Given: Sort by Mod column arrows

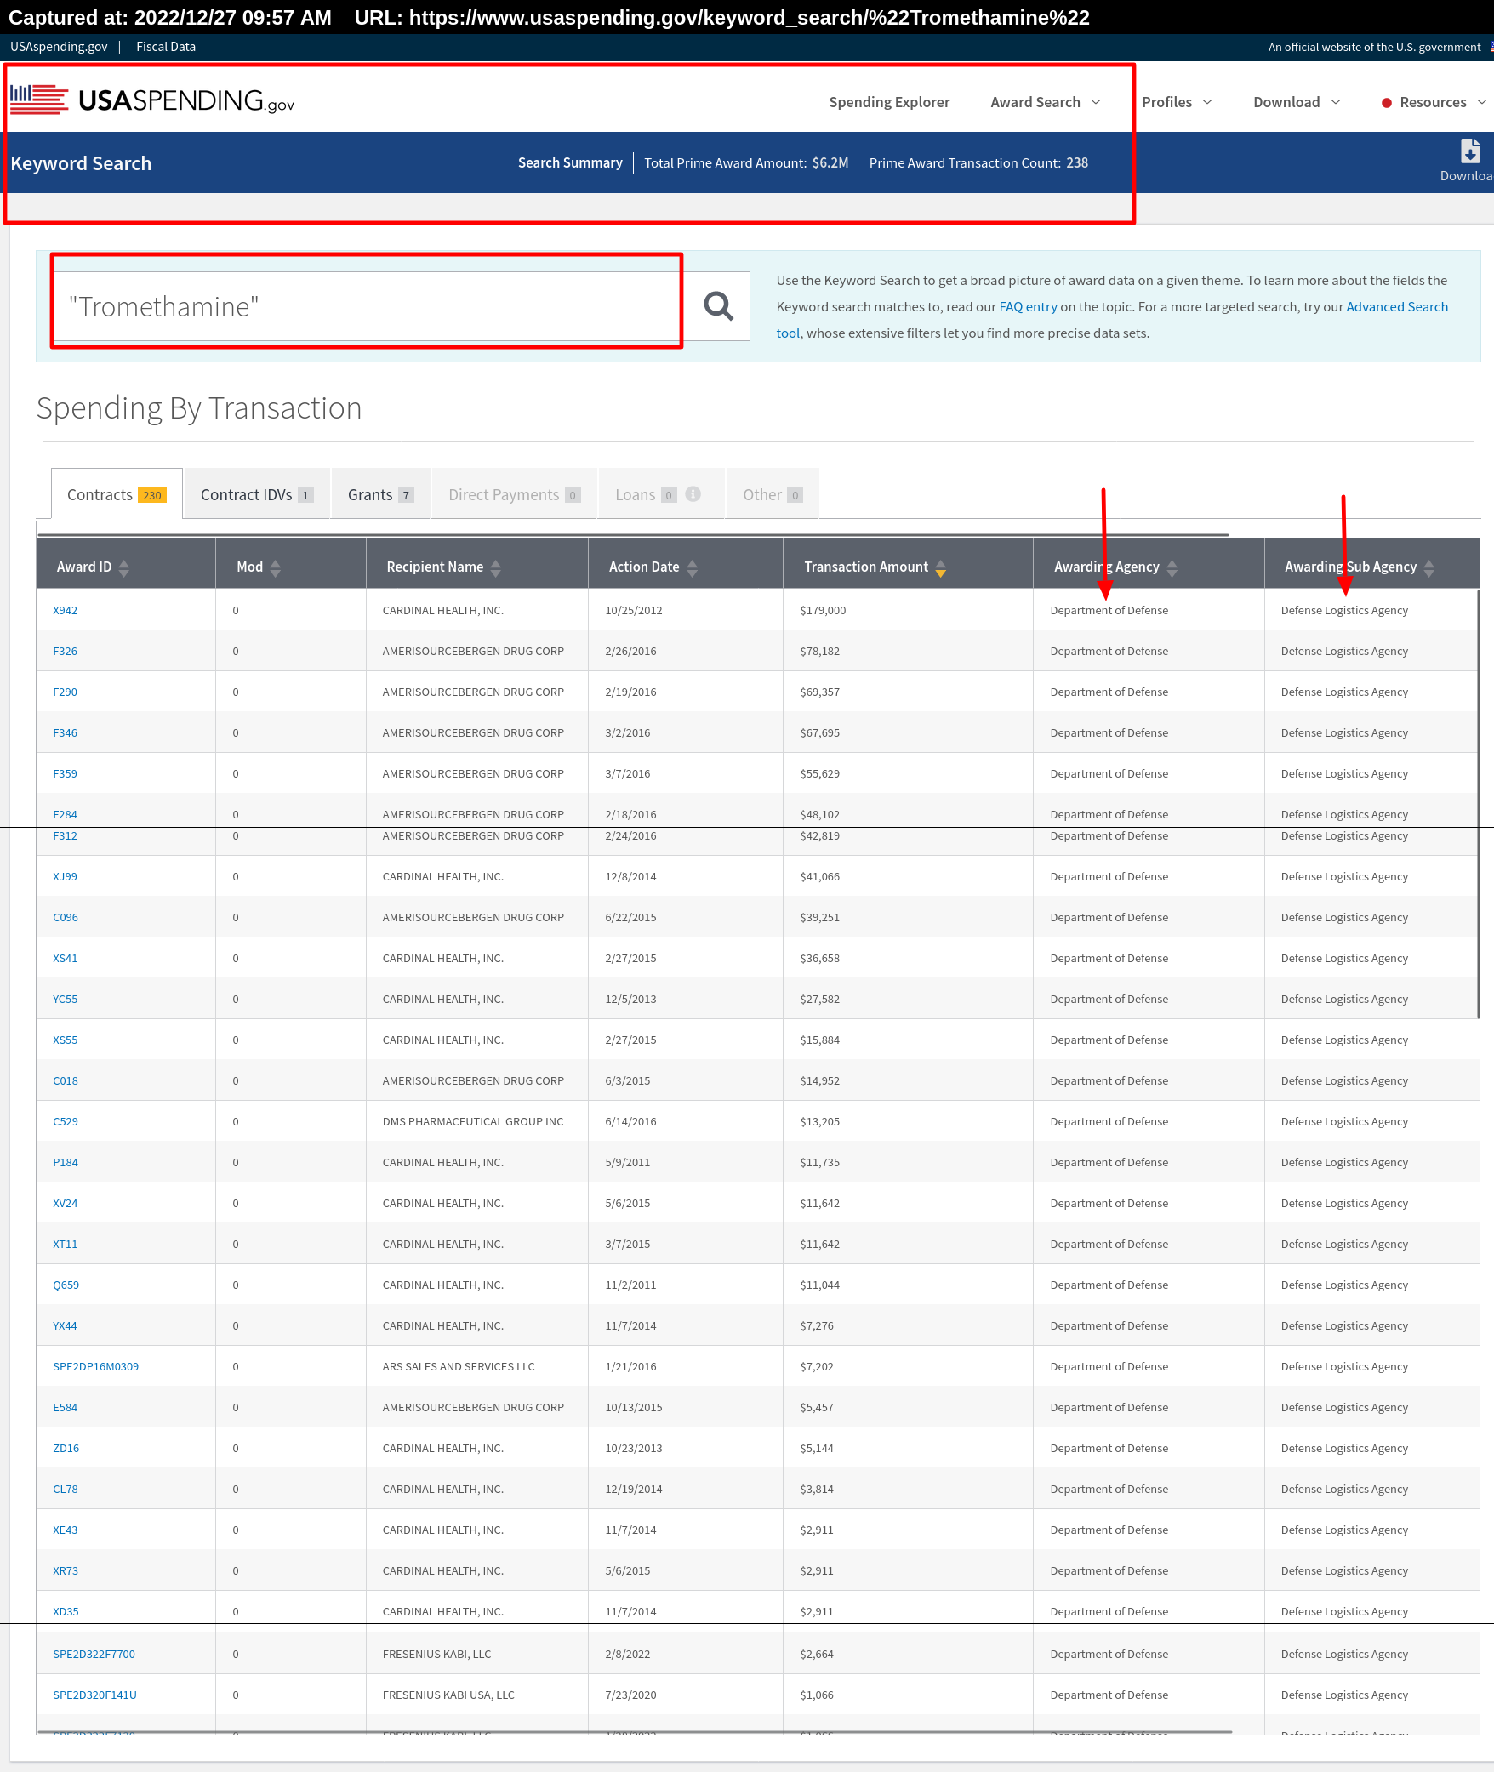Looking at the screenshot, I should click(275, 567).
